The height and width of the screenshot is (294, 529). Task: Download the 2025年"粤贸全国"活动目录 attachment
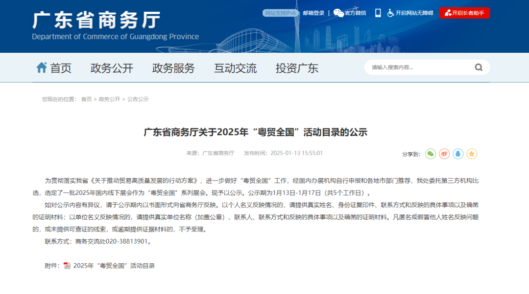(x=114, y=266)
